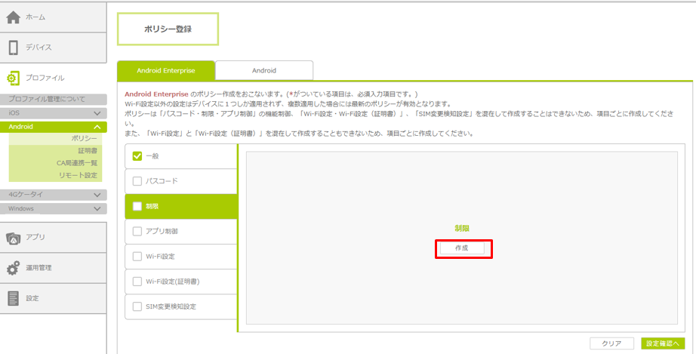Viewport: 696px width, 354px height.
Task: Expand the iOS section chevron
Action: point(97,112)
